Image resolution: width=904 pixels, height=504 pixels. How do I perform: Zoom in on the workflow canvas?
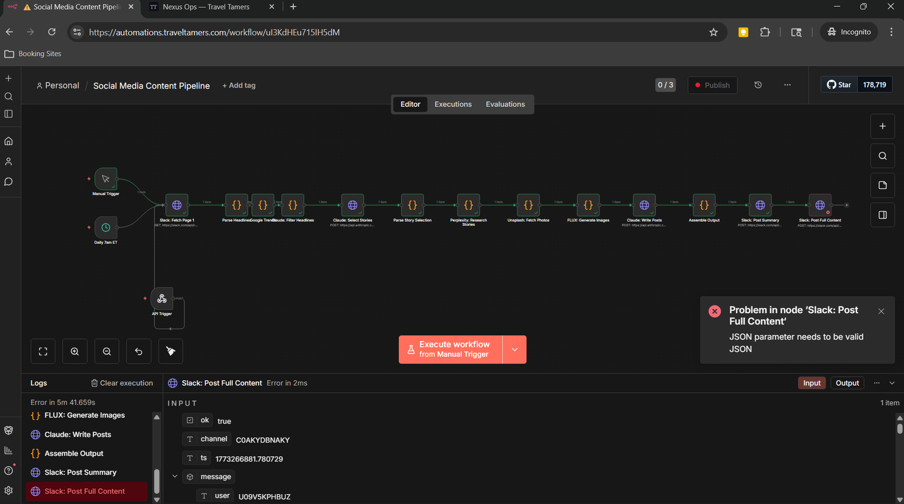75,352
